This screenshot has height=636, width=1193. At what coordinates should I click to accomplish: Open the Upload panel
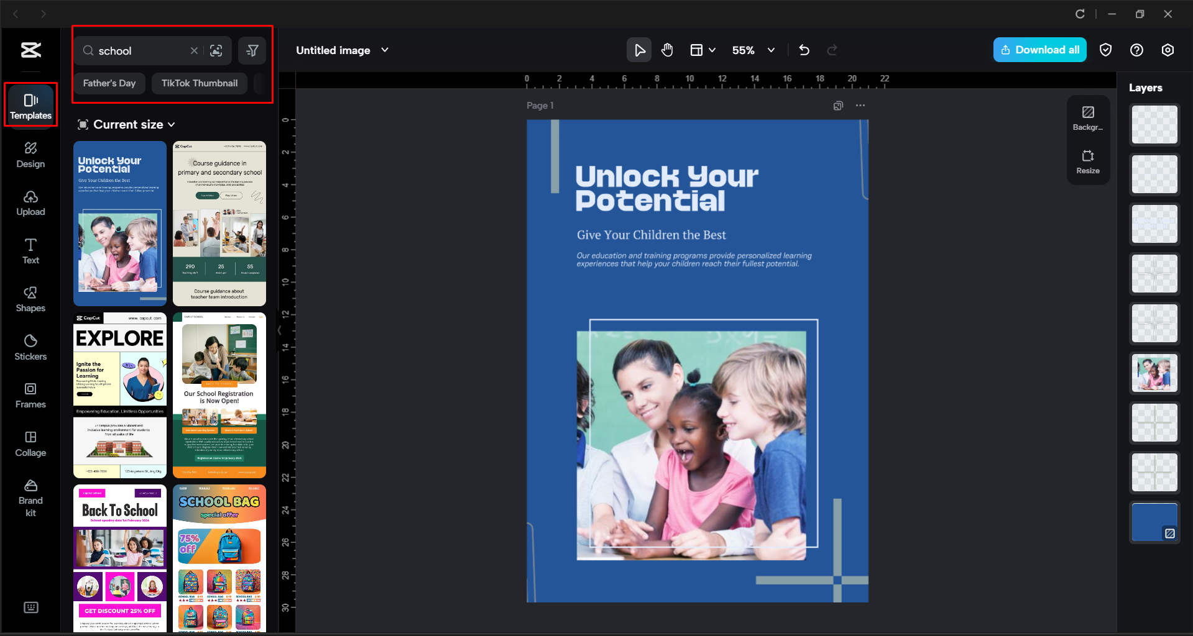(x=30, y=203)
